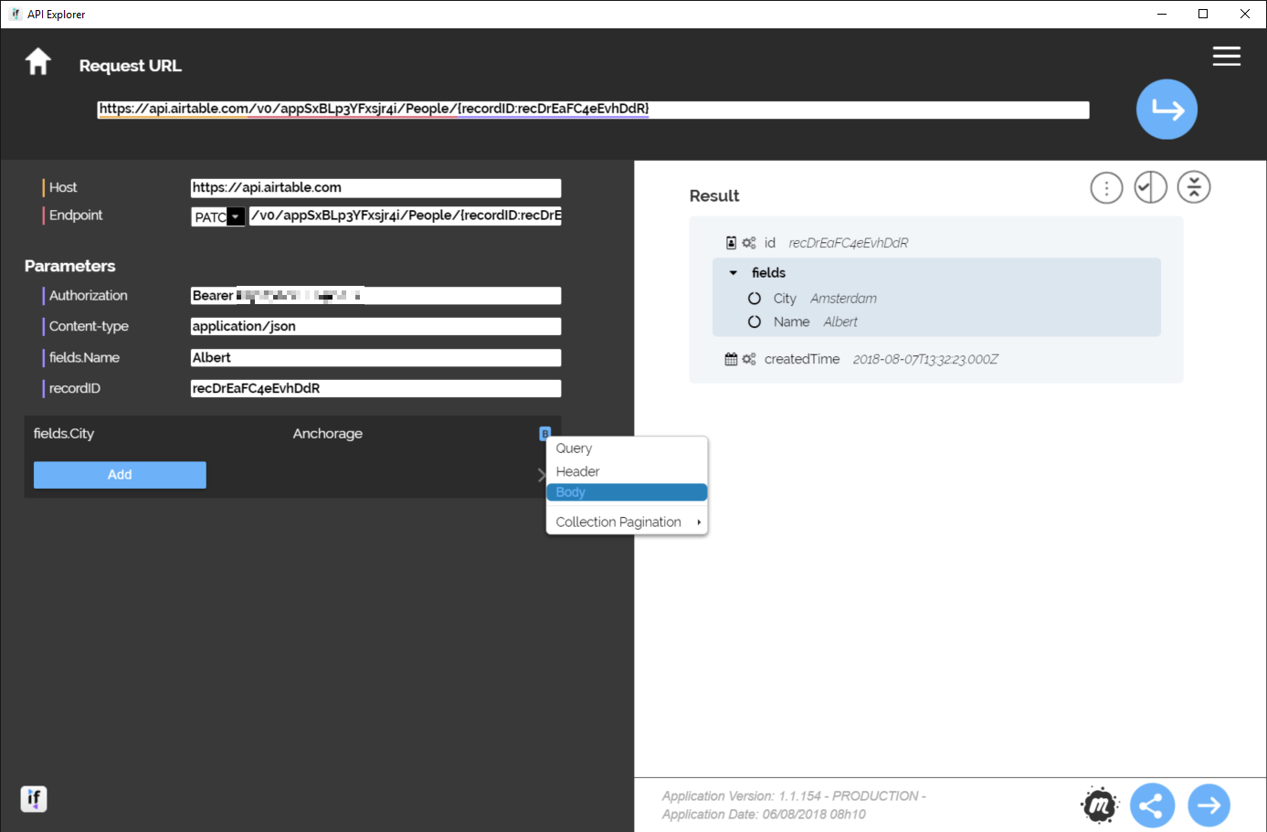Screen dimensions: 1267x832
Task: Select Query from parameter type menu
Action: 627,448
